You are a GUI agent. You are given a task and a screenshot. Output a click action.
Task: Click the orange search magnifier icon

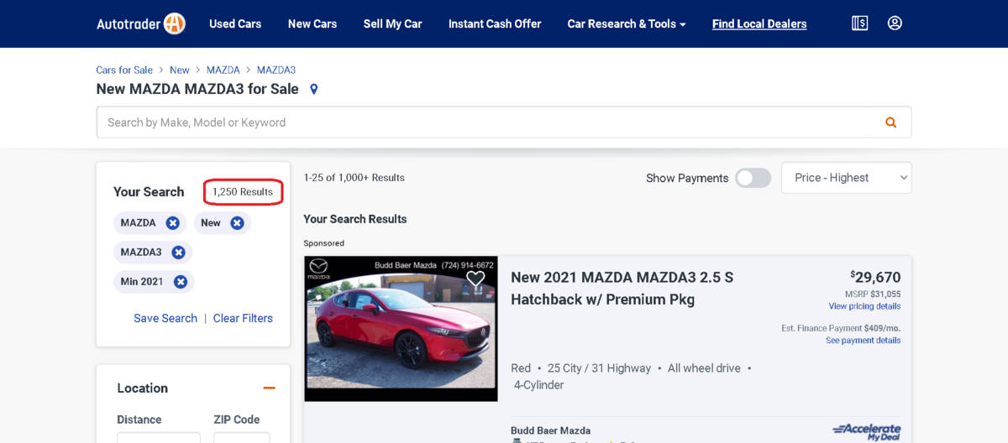pyautogui.click(x=891, y=122)
